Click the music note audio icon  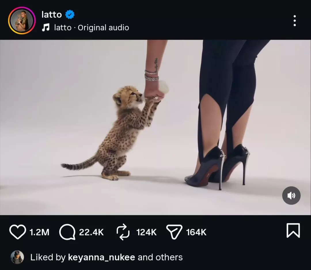click(45, 28)
